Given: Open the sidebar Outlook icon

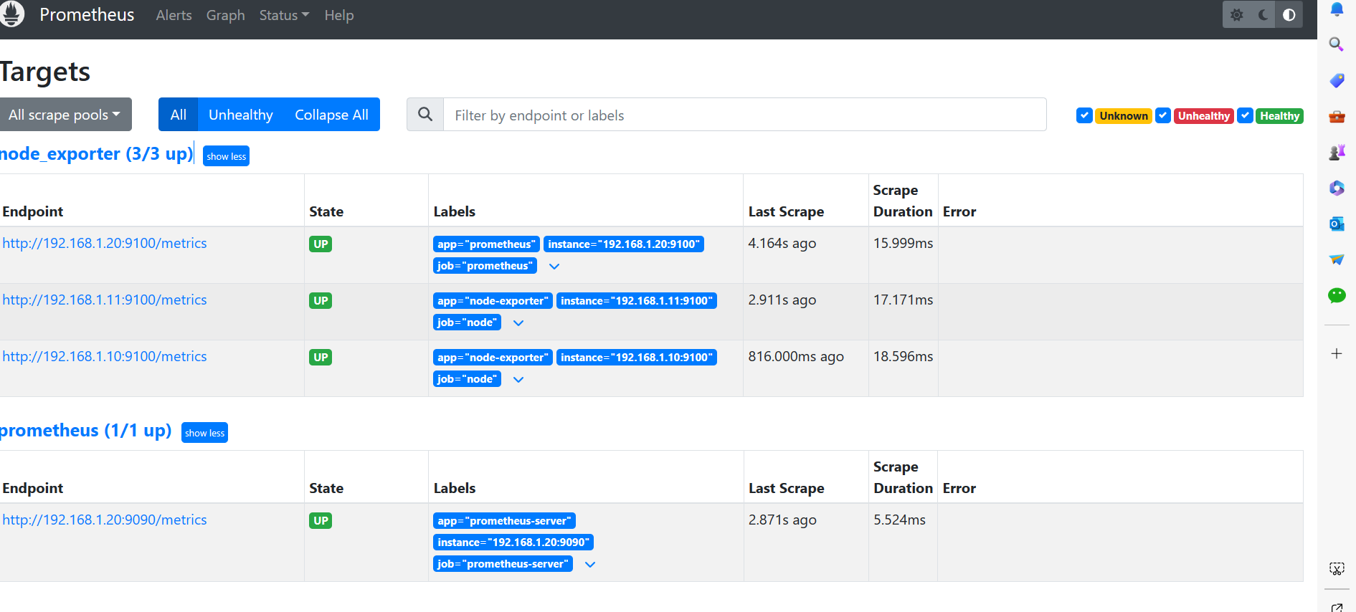Looking at the screenshot, I should point(1337,224).
